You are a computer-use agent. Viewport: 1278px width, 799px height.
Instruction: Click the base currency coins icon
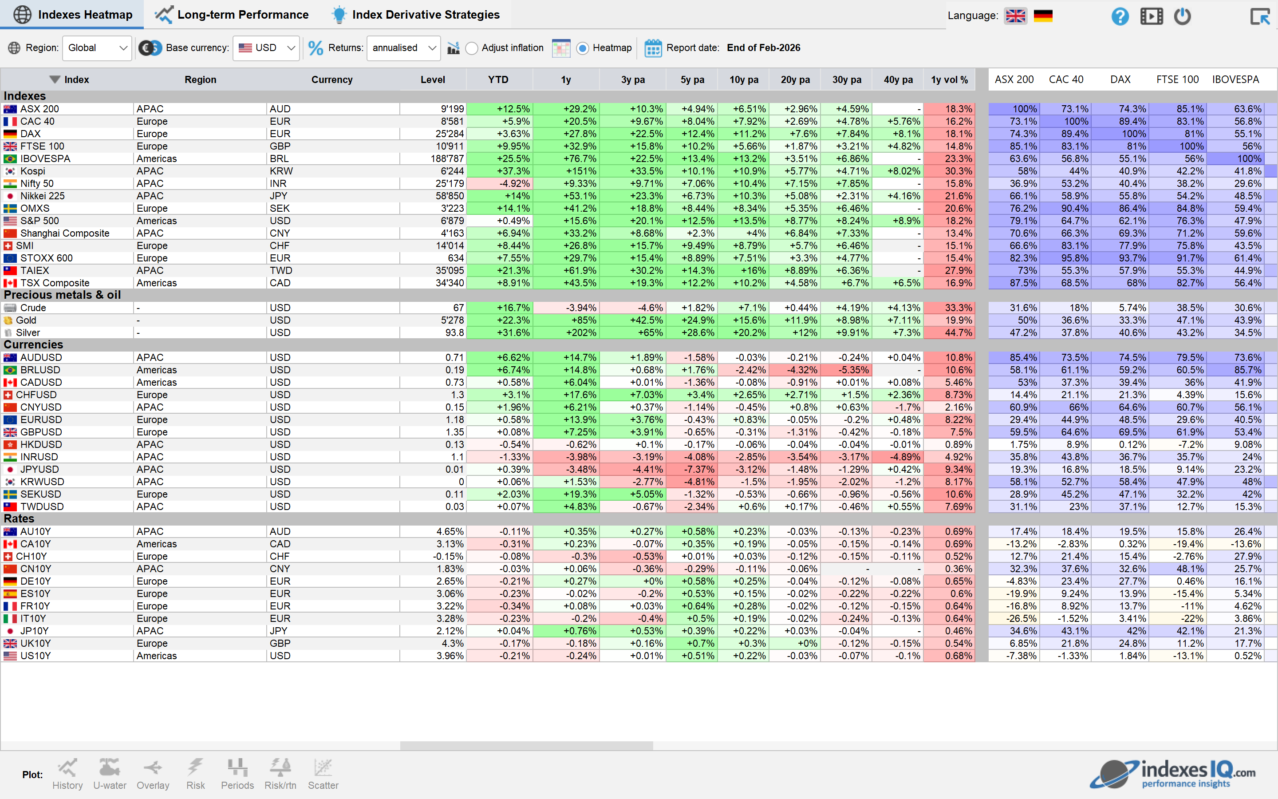click(150, 48)
